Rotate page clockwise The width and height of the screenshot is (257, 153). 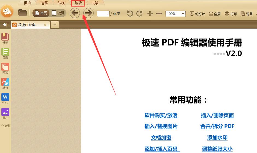[x=140, y=14]
